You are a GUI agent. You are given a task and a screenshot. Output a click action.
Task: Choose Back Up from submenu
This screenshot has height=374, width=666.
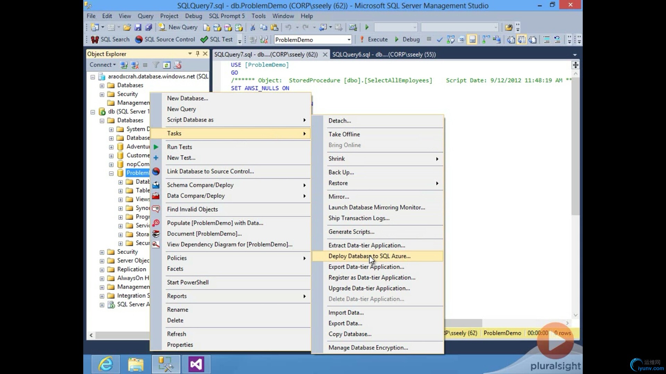point(377,172)
